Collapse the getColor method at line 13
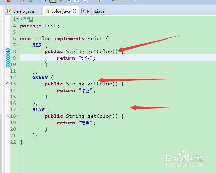Screen dimensions: 216x173 coord(17,83)
